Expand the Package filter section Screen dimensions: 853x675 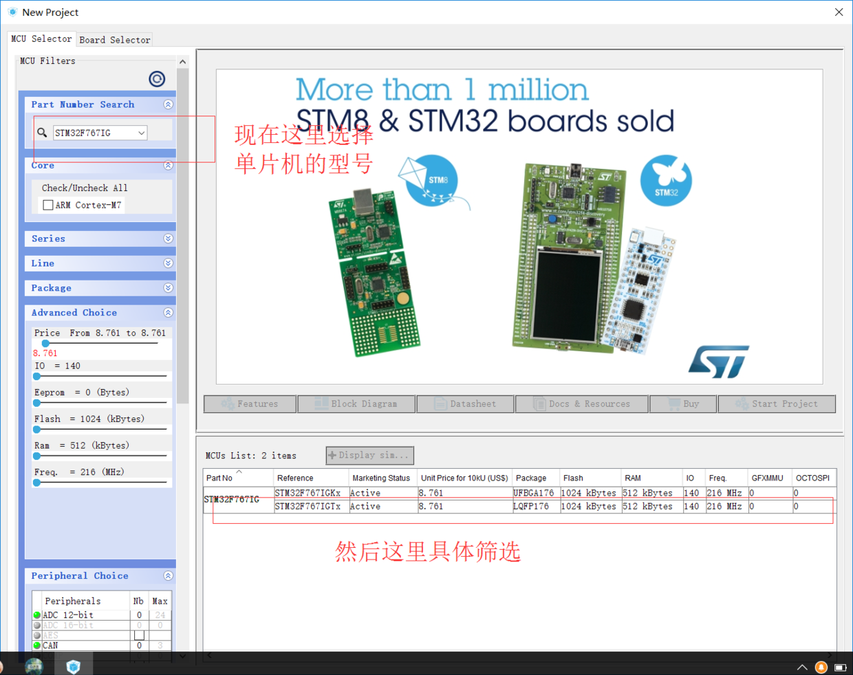click(x=168, y=288)
